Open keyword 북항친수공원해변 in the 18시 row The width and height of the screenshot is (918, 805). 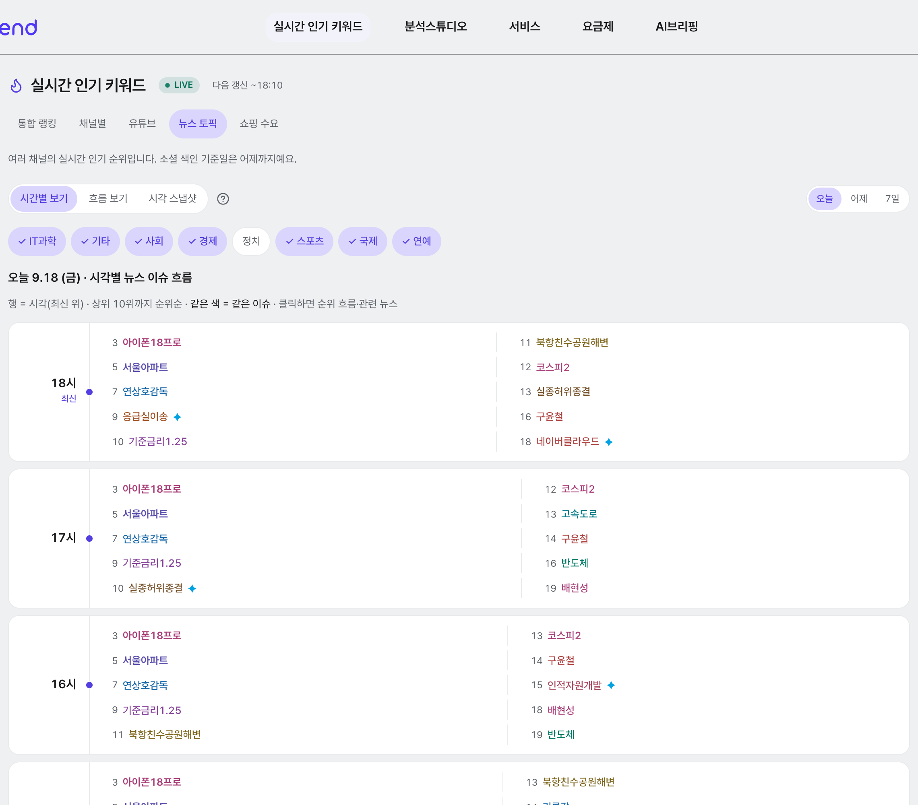coord(572,343)
